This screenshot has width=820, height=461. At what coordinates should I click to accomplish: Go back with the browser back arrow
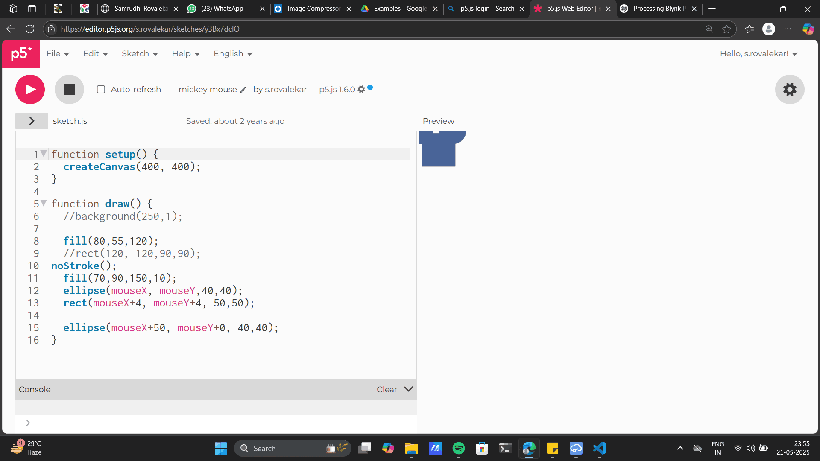pyautogui.click(x=11, y=29)
